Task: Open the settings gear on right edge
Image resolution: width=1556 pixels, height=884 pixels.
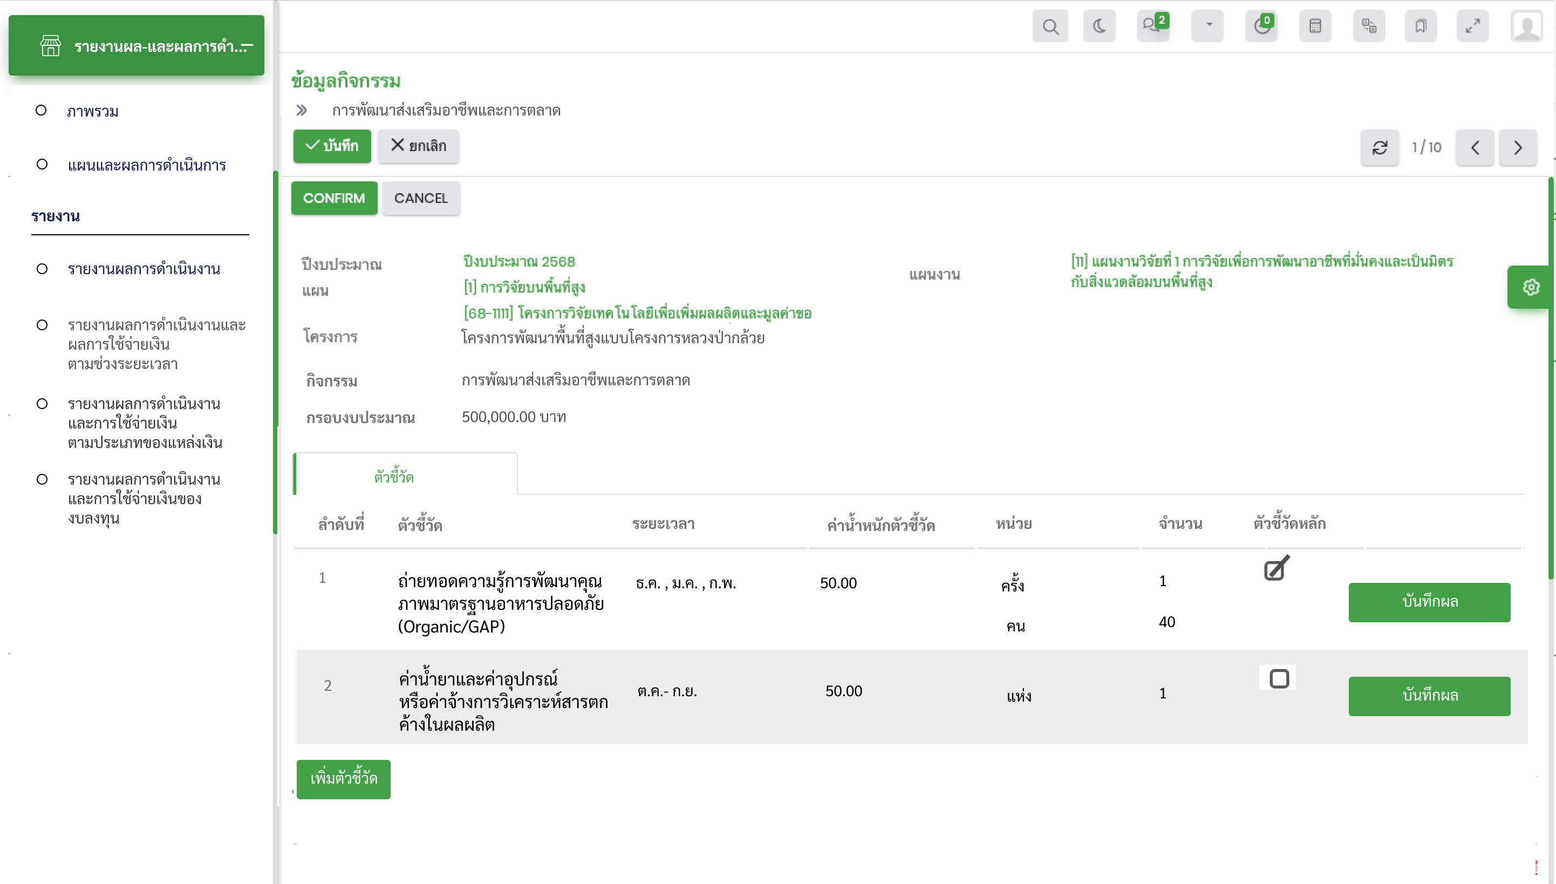Action: tap(1531, 287)
